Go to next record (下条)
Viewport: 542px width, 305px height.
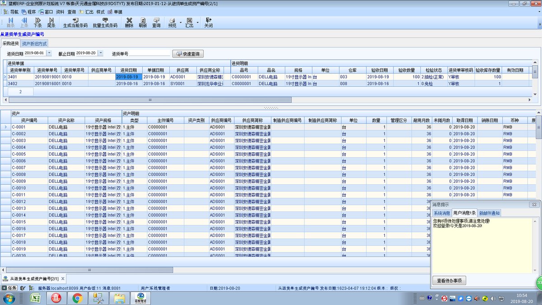(37, 23)
